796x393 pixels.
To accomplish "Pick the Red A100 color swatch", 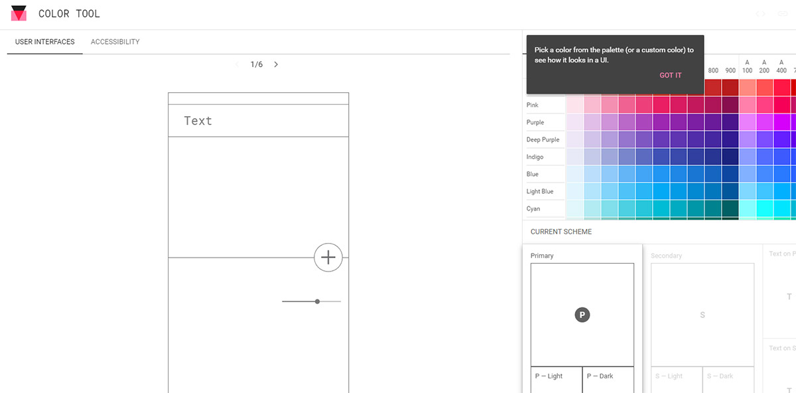I will point(748,88).
